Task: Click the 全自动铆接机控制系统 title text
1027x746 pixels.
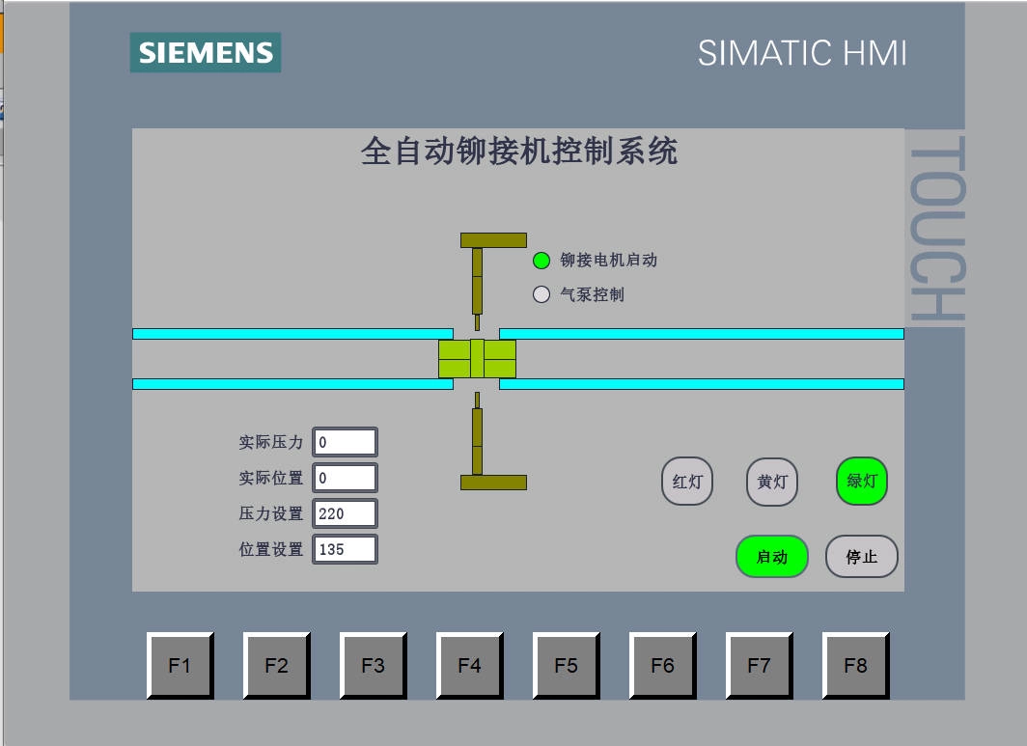Action: point(519,152)
